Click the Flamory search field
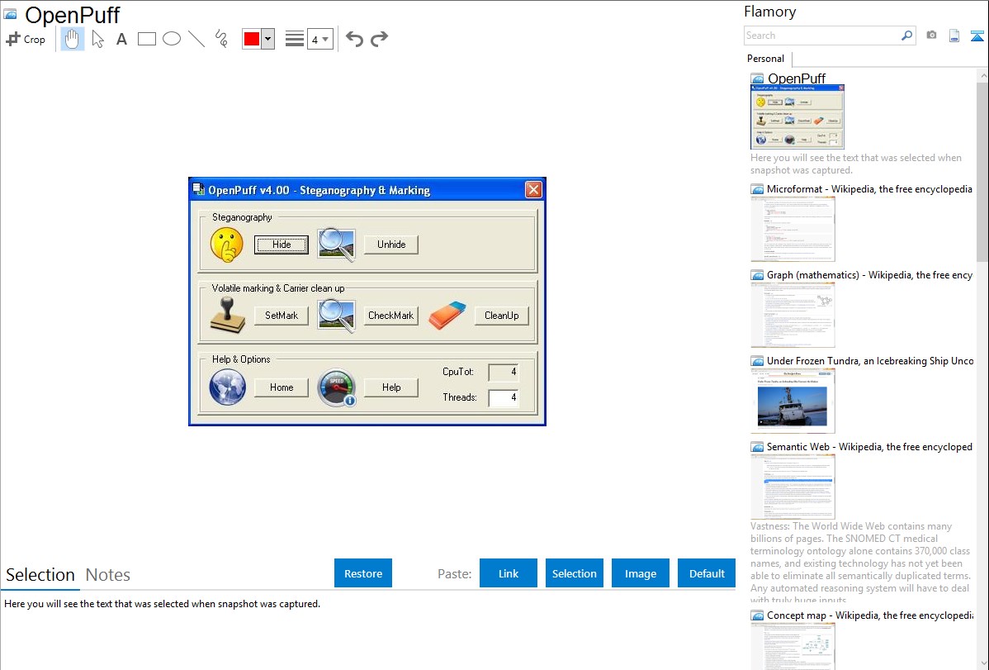Screen dimensions: 989x670 click(821, 36)
